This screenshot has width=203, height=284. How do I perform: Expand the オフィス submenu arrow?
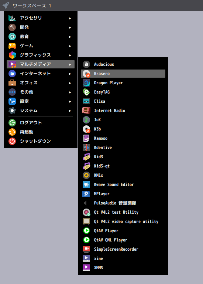pos(70,83)
